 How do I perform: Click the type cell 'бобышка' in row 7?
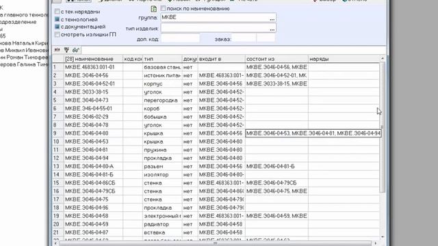(162, 117)
